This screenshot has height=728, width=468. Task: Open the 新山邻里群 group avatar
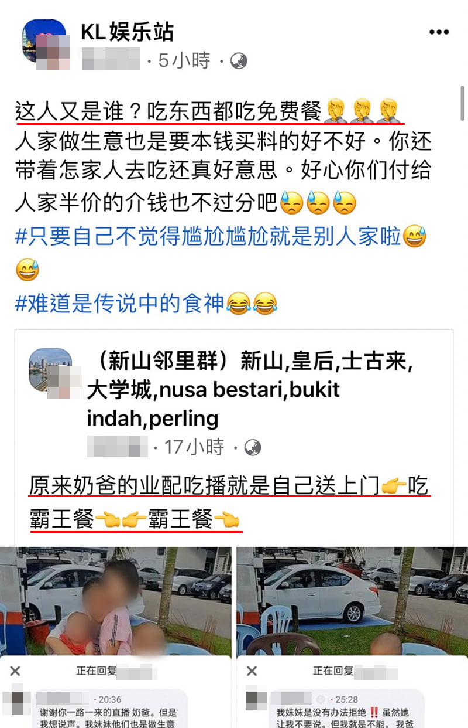(51, 370)
